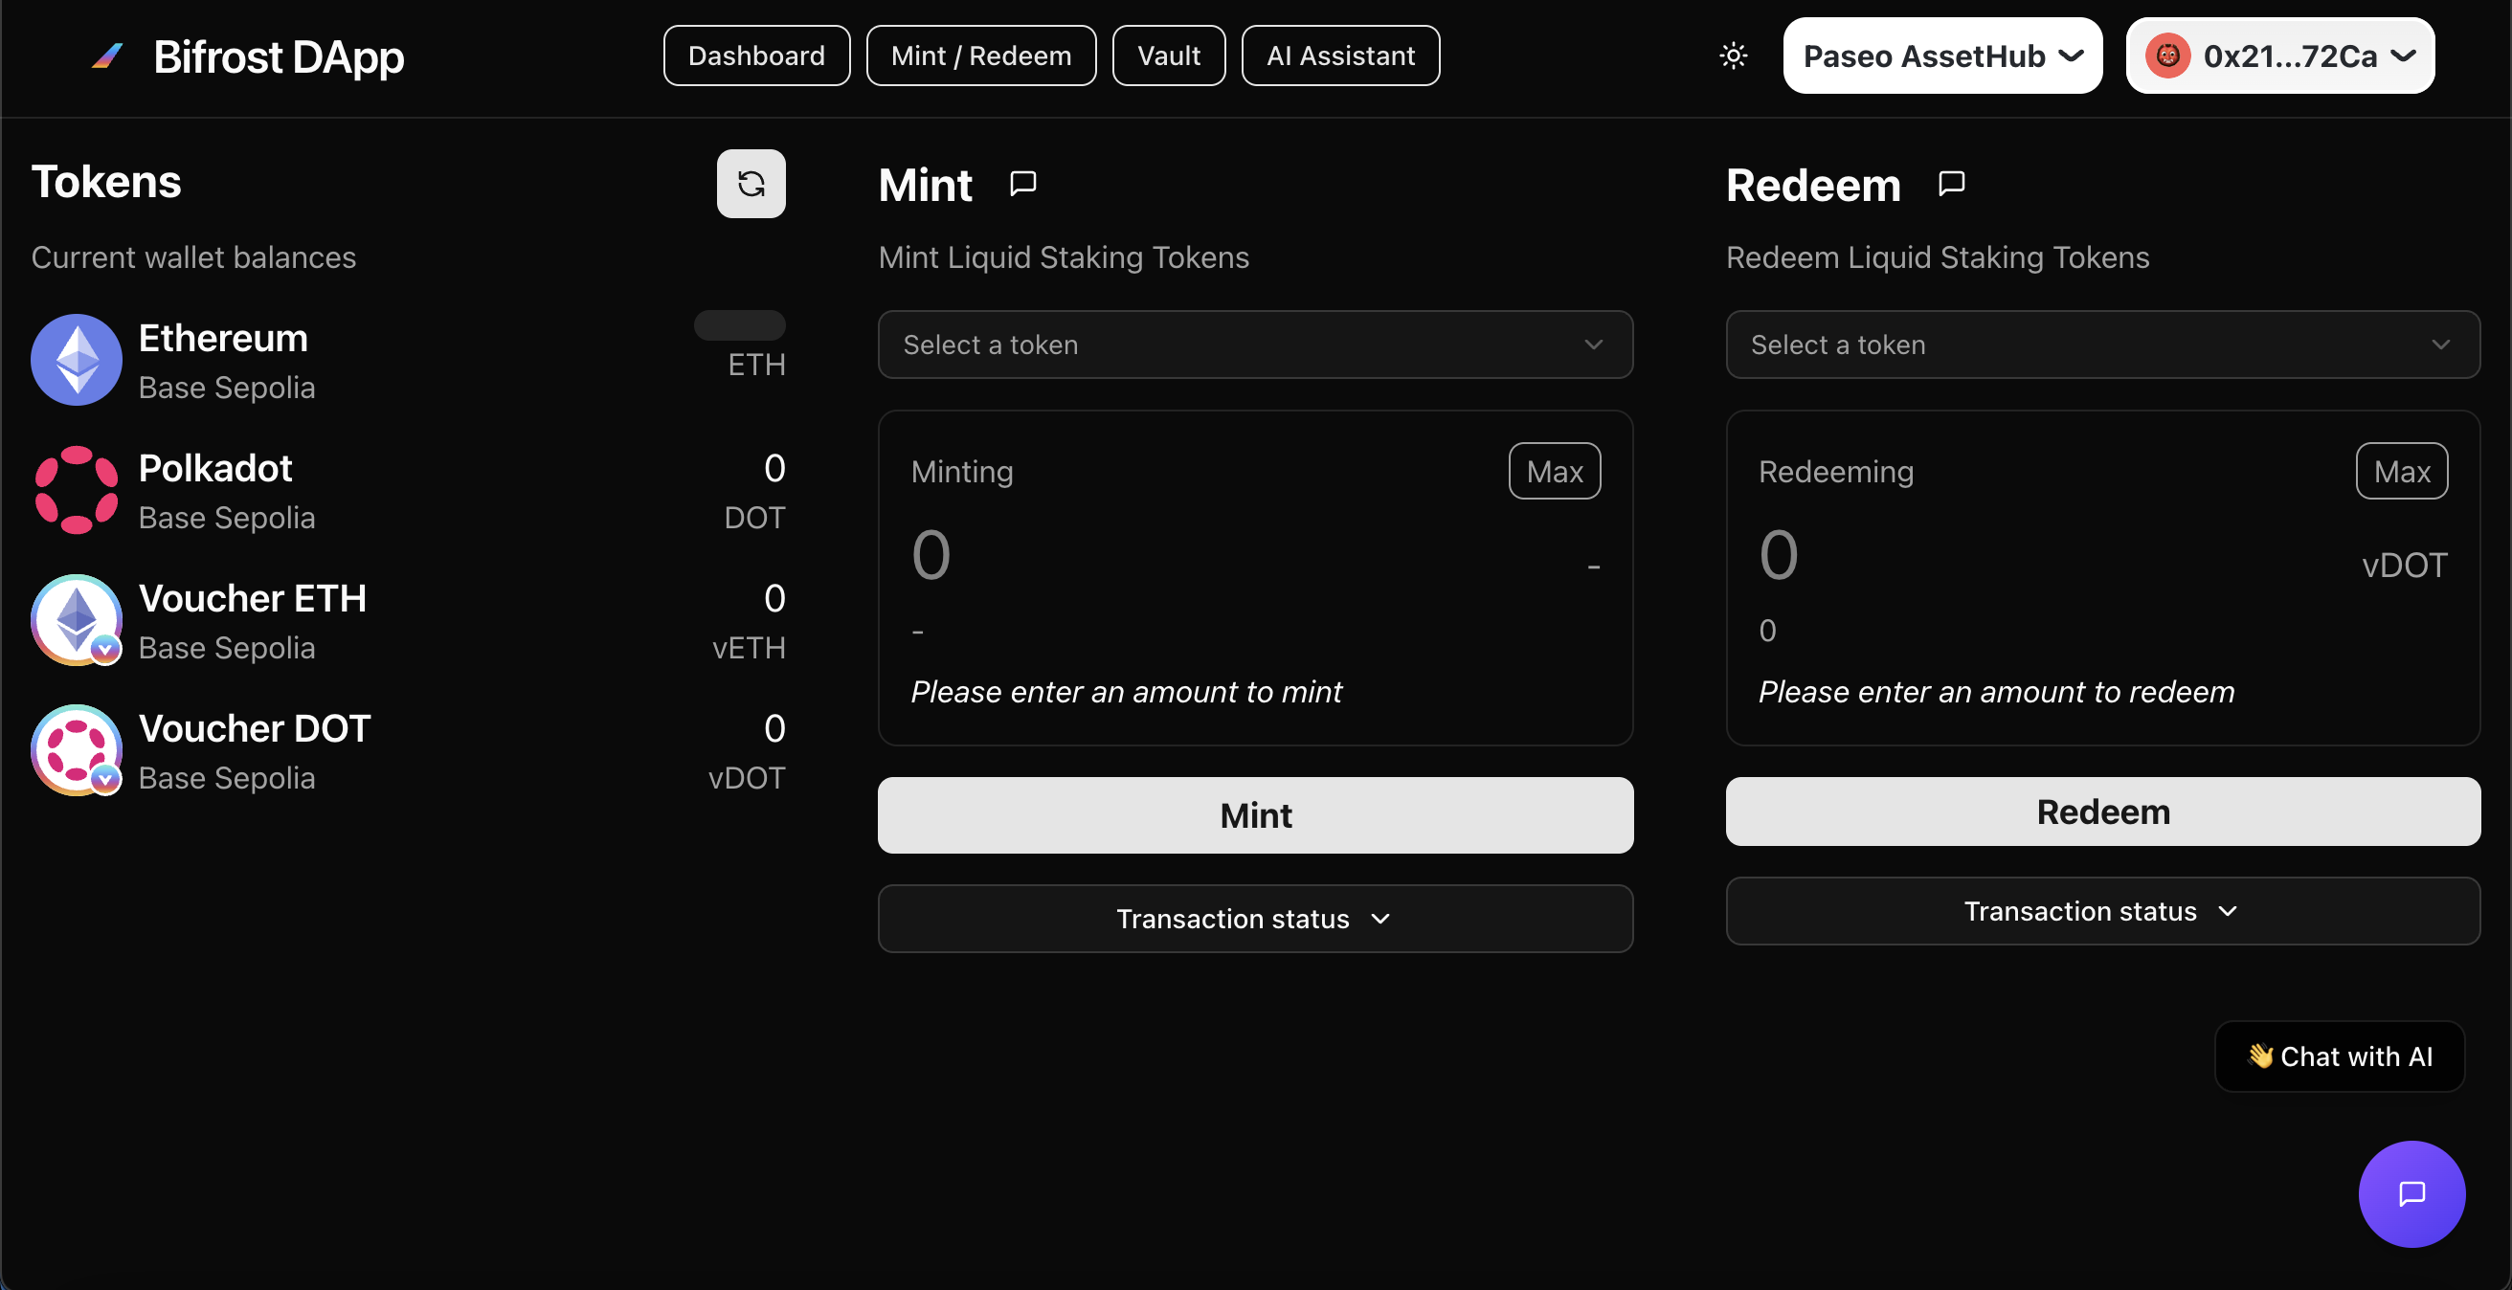The height and width of the screenshot is (1290, 2512).
Task: Select the Ethereum token name
Action: tap(223, 339)
